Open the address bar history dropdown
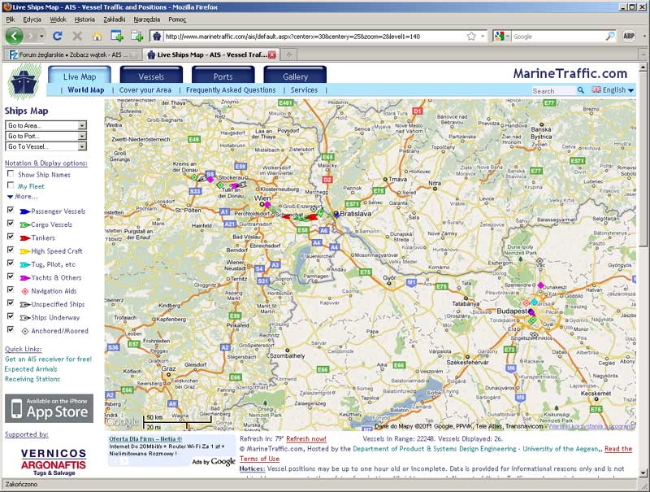 click(483, 36)
